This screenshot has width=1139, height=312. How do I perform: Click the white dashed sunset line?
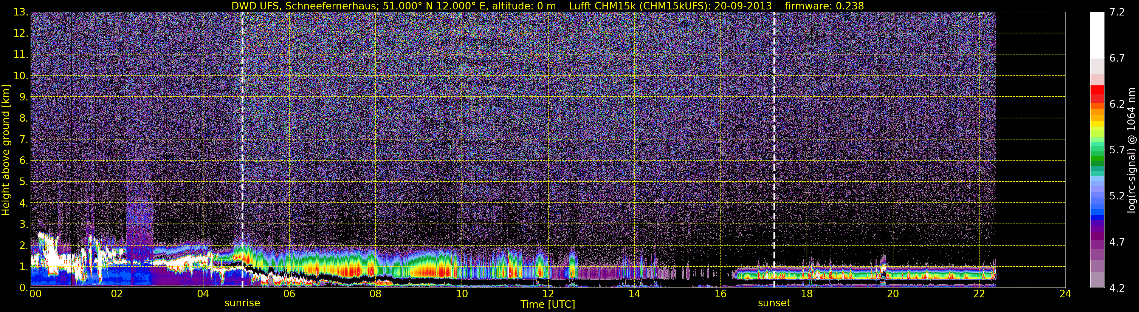click(774, 150)
